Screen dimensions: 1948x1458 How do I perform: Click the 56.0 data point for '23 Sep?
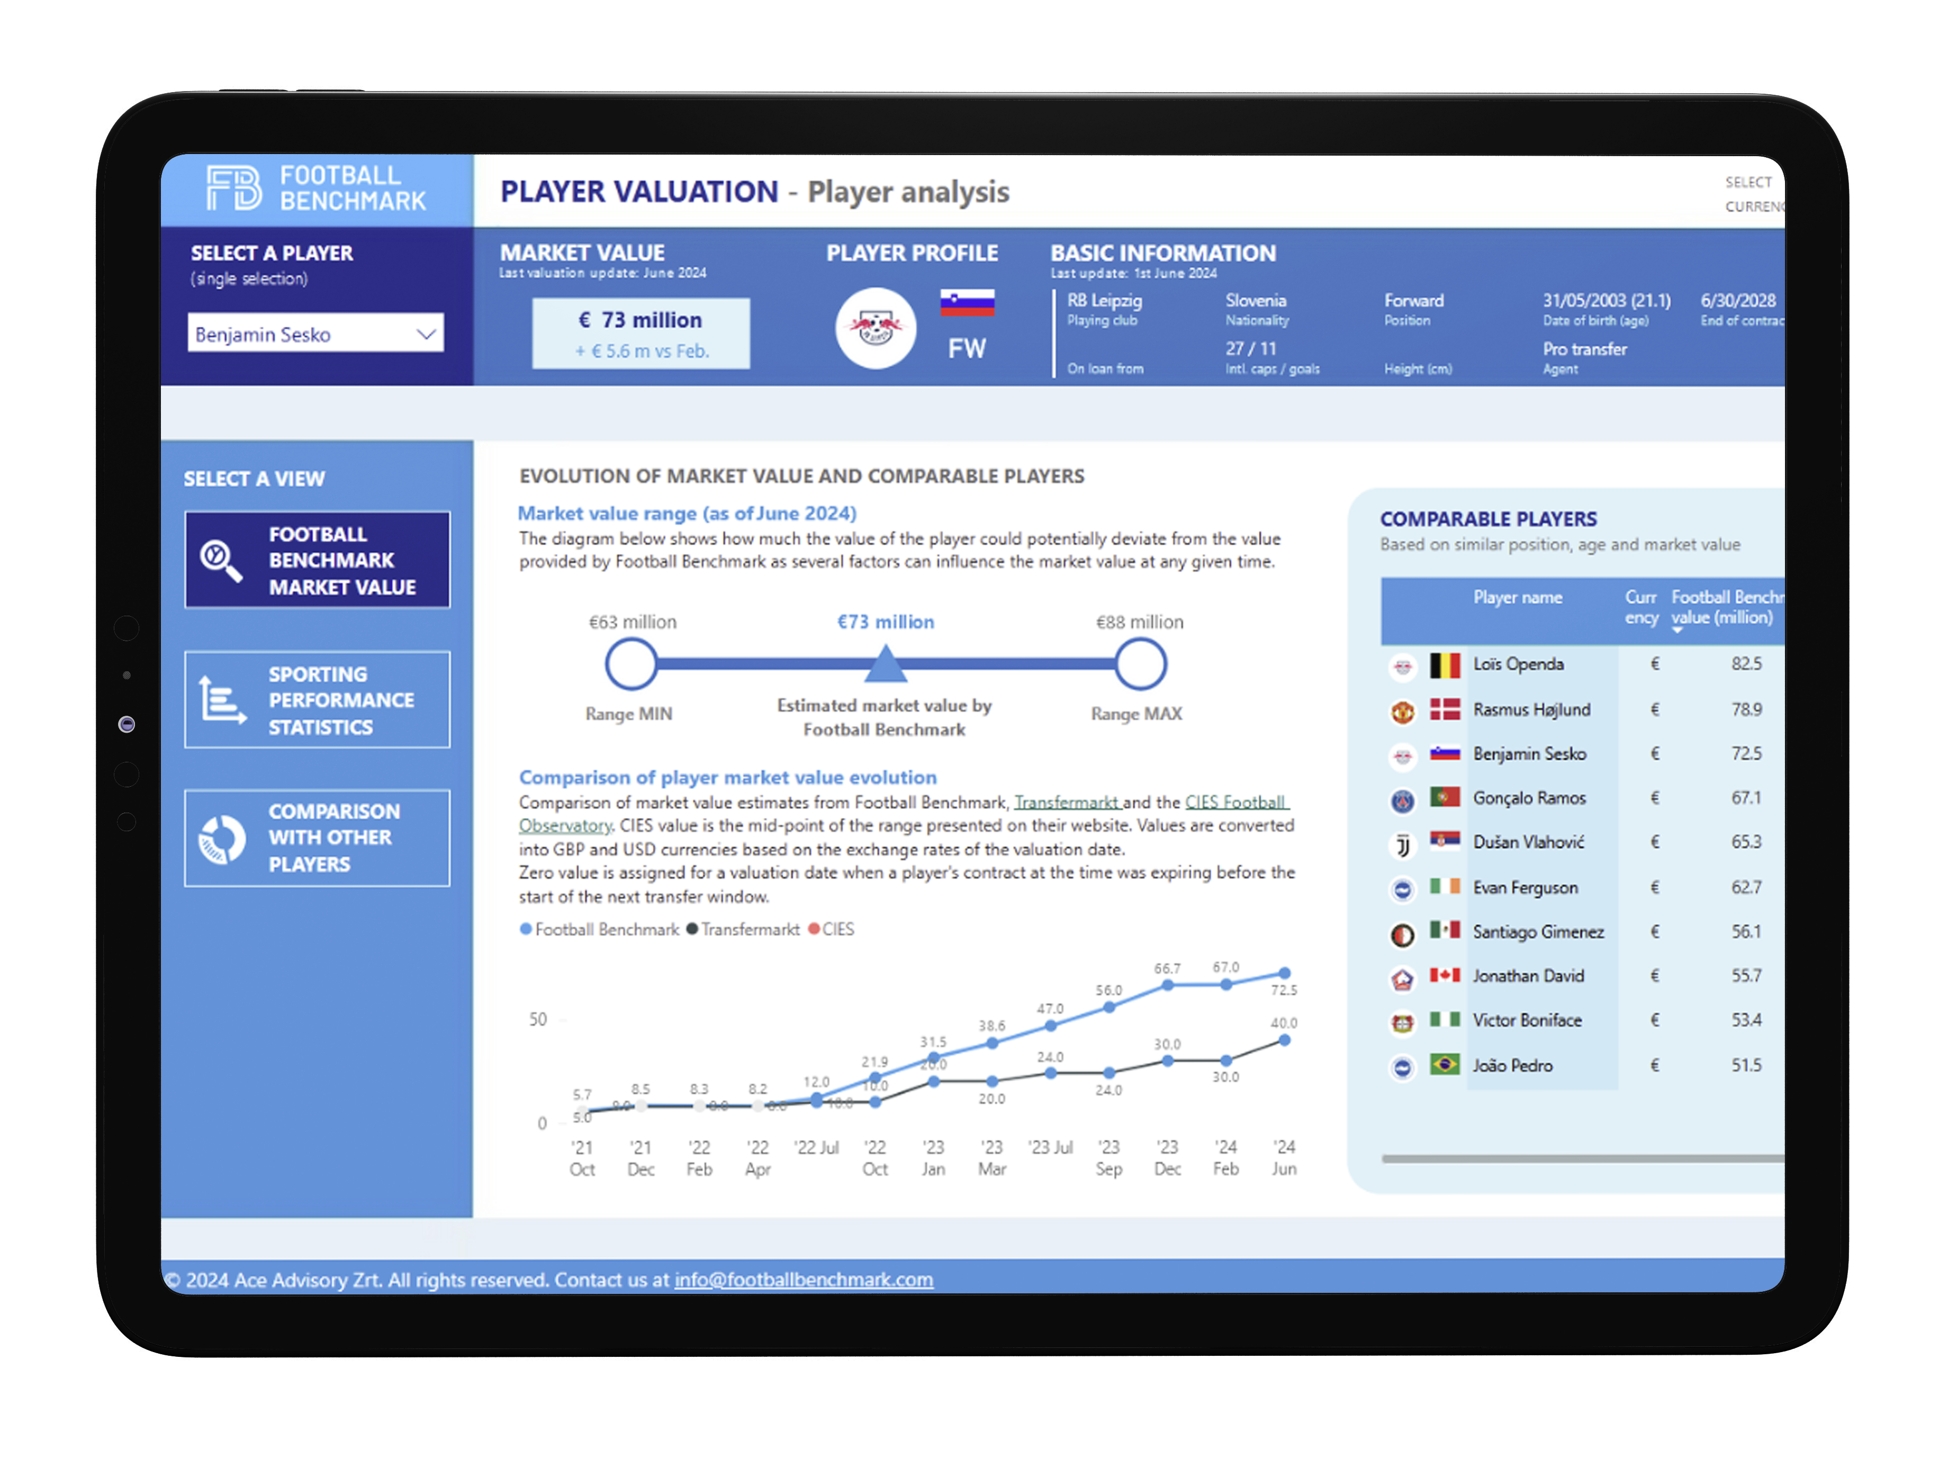(x=1110, y=1008)
